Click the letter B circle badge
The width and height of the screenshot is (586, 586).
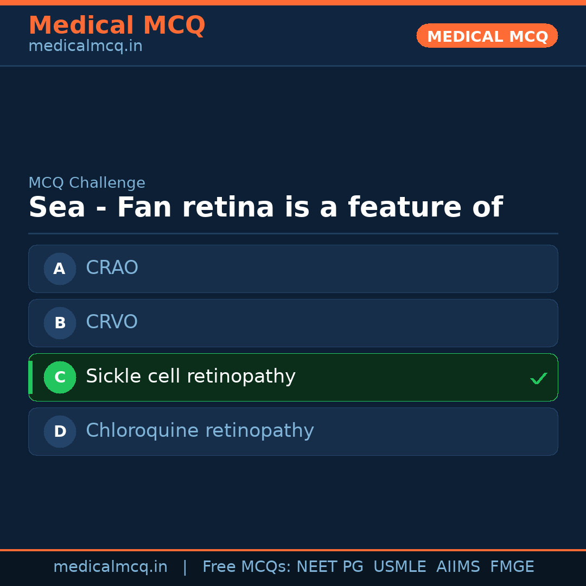coord(60,323)
